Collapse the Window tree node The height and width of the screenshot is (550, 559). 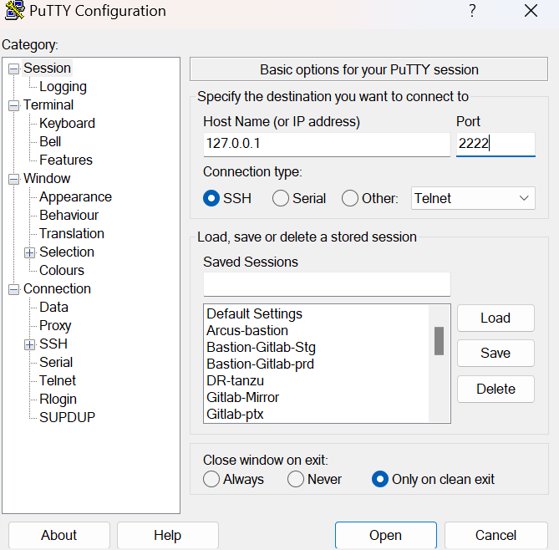(x=13, y=179)
